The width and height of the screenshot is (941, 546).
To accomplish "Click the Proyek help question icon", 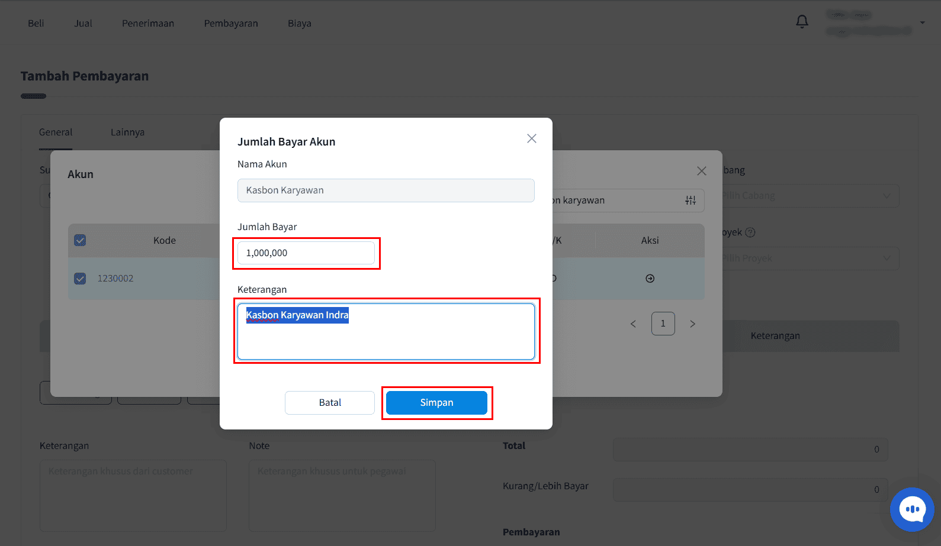I will [750, 232].
